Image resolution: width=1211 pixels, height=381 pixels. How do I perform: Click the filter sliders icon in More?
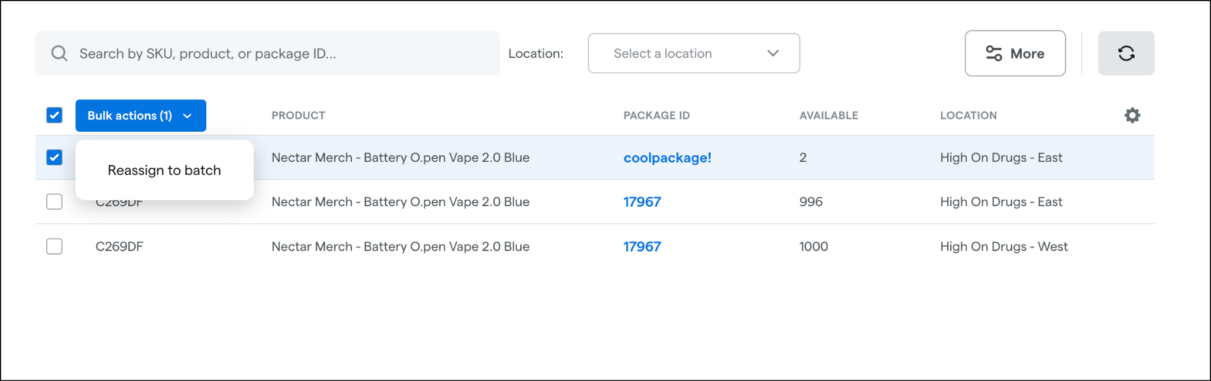point(993,53)
